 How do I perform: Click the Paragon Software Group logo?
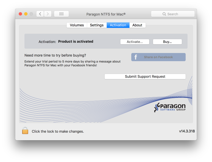[170, 107]
